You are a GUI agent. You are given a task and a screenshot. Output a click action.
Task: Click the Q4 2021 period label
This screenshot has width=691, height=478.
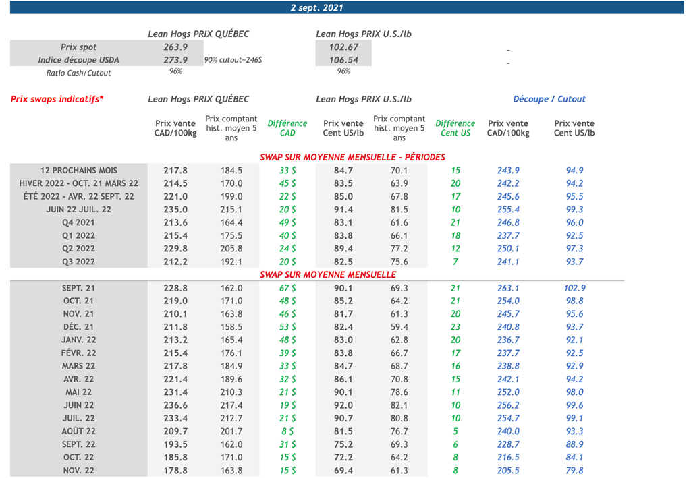(x=78, y=222)
